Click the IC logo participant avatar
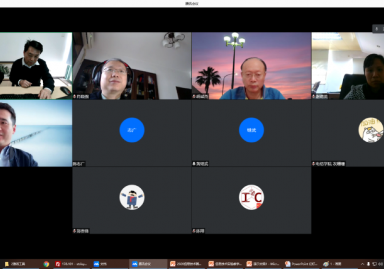The height and width of the screenshot is (269, 384). (x=252, y=197)
